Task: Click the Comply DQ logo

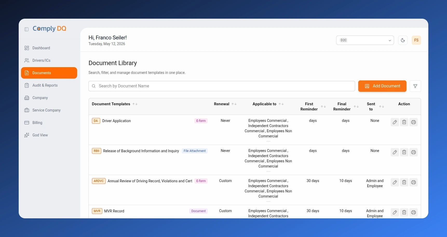Action: (x=49, y=29)
